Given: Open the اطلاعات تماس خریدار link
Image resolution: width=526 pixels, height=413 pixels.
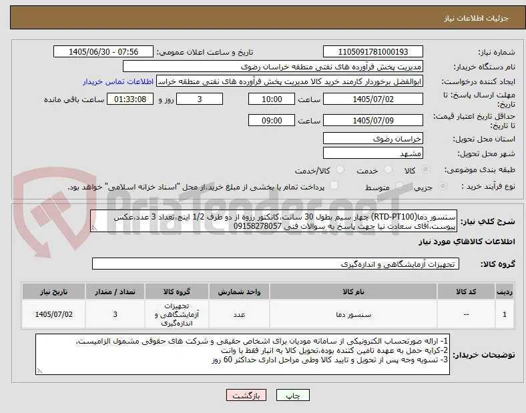Looking at the screenshot, I should pyautogui.click(x=118, y=81).
